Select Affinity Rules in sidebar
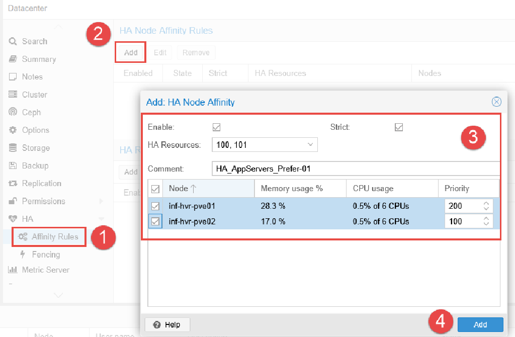Screen dimensions: 515x337 tap(48, 236)
